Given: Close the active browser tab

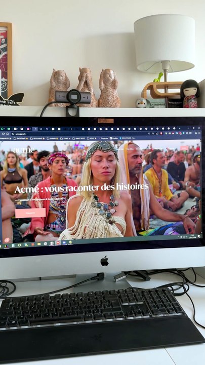Looking at the screenshot, I should [35, 129].
